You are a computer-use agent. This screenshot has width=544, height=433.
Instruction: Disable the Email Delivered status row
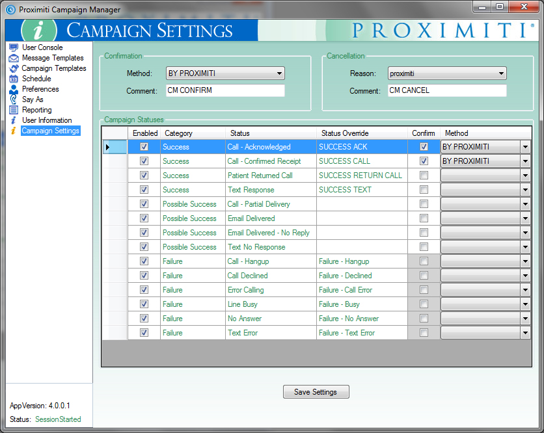(144, 218)
